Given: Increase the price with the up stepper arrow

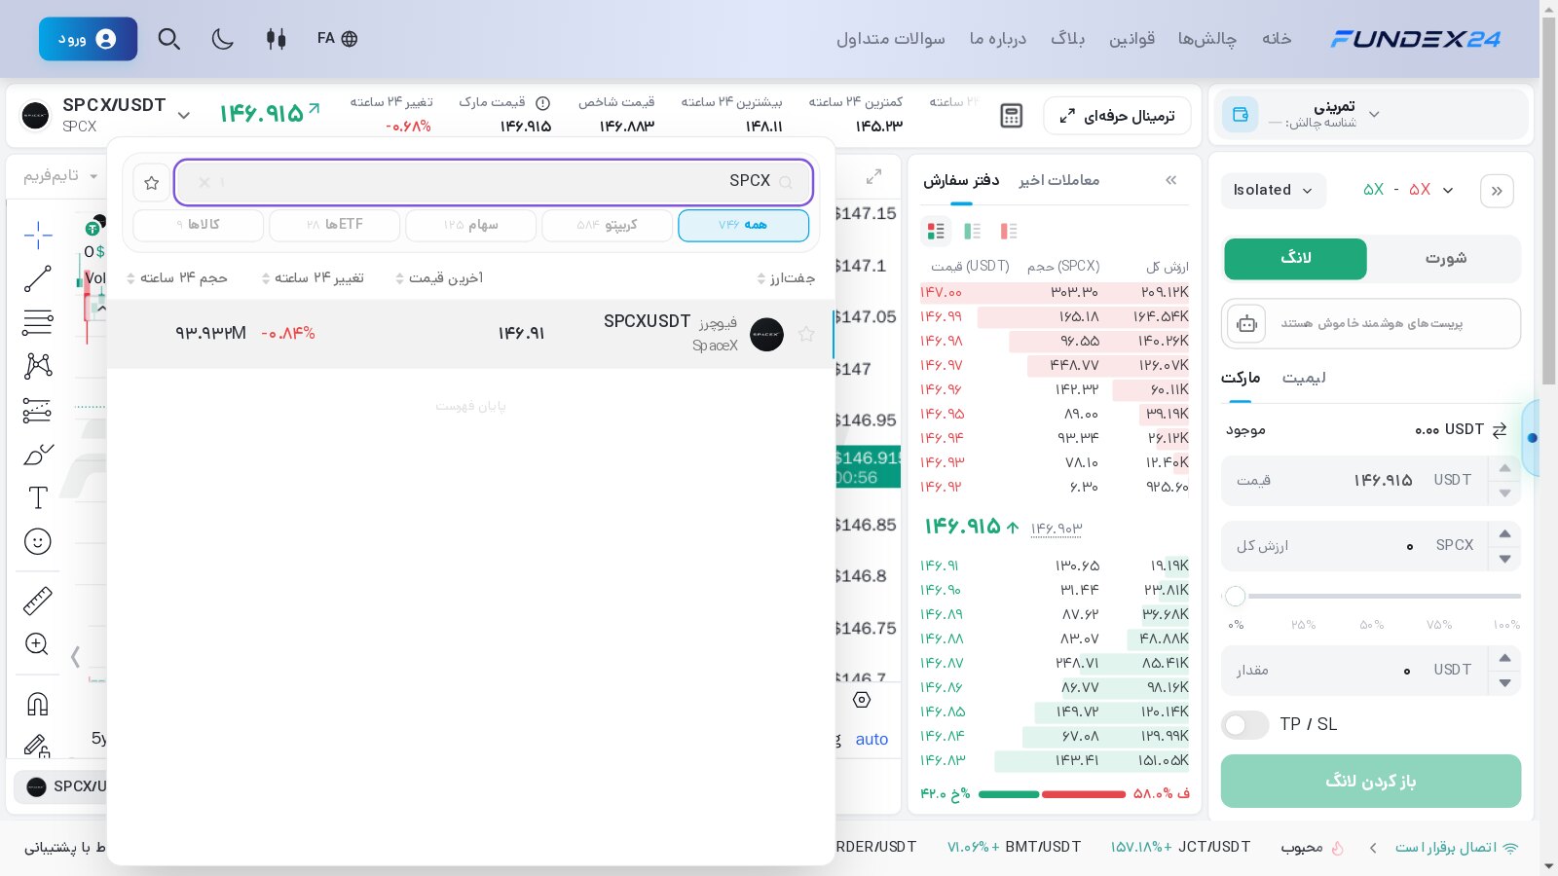Looking at the screenshot, I should (1505, 468).
